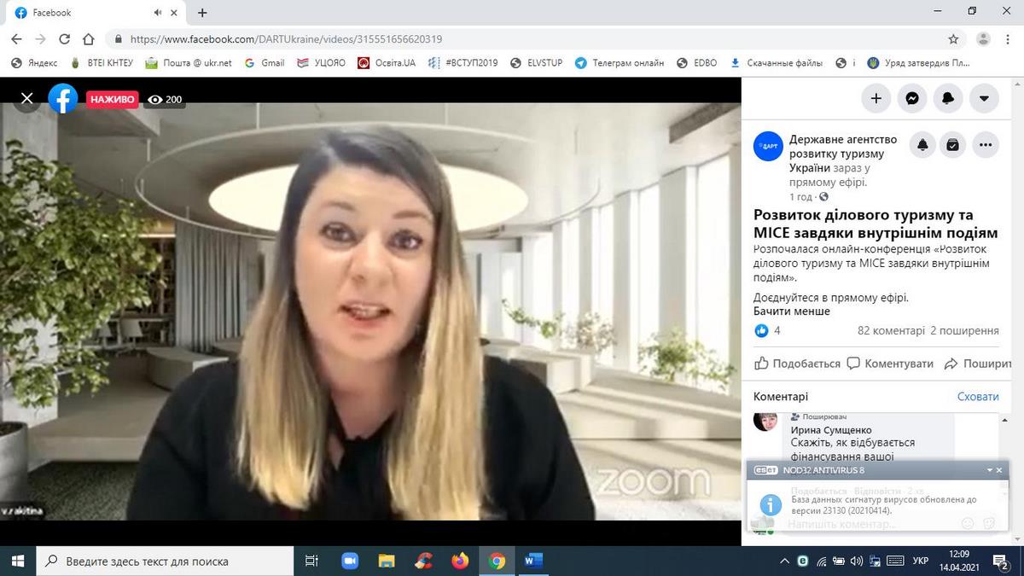This screenshot has height=576, width=1024.
Task: Launch Word from the taskbar
Action: pos(533,561)
